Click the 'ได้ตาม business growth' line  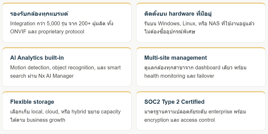pos(38,120)
